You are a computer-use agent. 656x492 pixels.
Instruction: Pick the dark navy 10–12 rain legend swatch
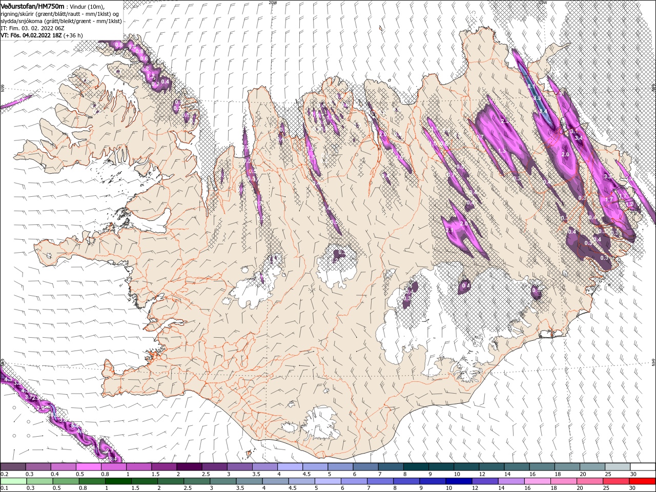[x=458, y=481]
